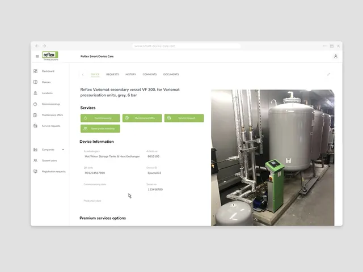
Task: Open the hamburger menu beside reflex logo
Action: (x=37, y=56)
